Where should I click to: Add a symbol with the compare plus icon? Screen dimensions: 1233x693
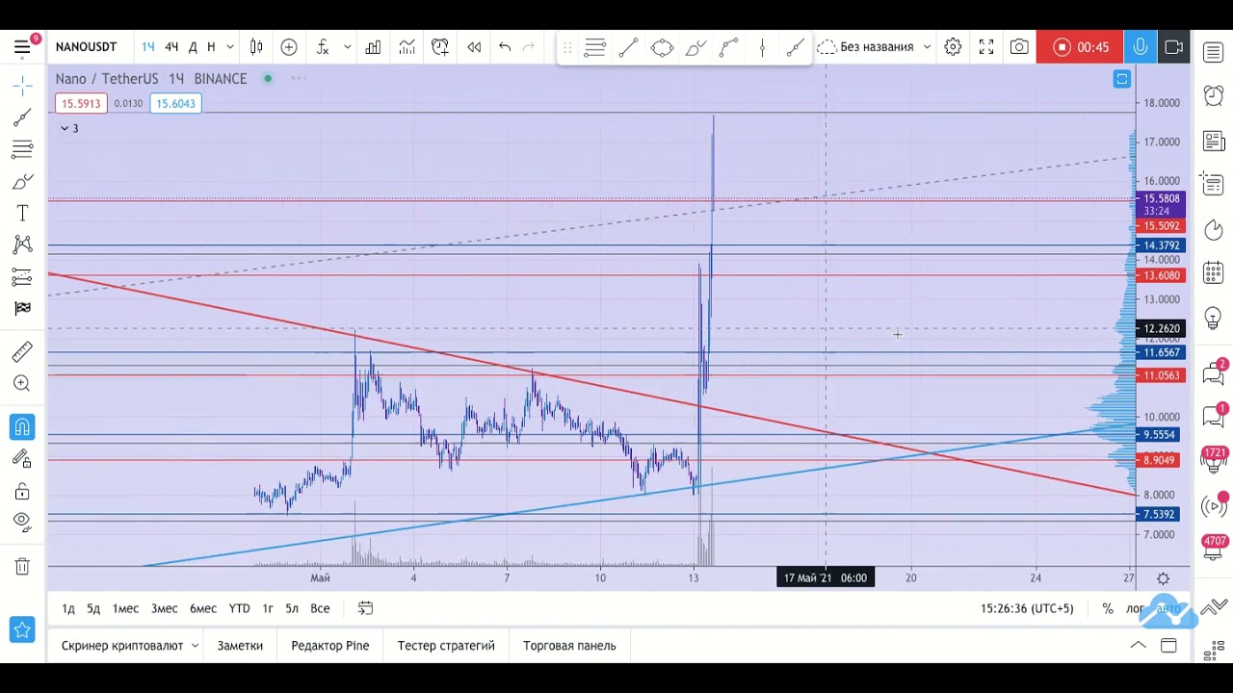pos(289,47)
